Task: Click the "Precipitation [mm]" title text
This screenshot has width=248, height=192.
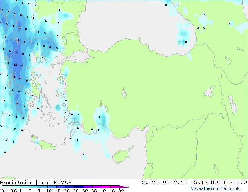Action: click(x=25, y=183)
